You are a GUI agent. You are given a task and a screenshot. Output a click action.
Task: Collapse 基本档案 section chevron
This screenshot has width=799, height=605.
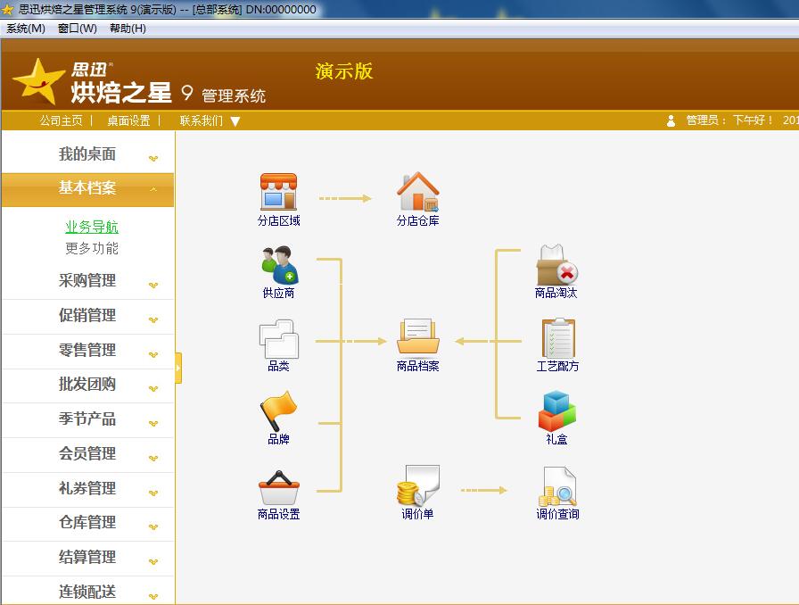(152, 190)
